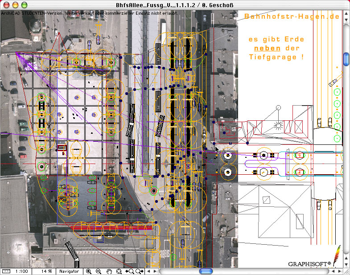Click the zoom in magnifier icon
Screen dimensions: 350x275
pos(89,271)
